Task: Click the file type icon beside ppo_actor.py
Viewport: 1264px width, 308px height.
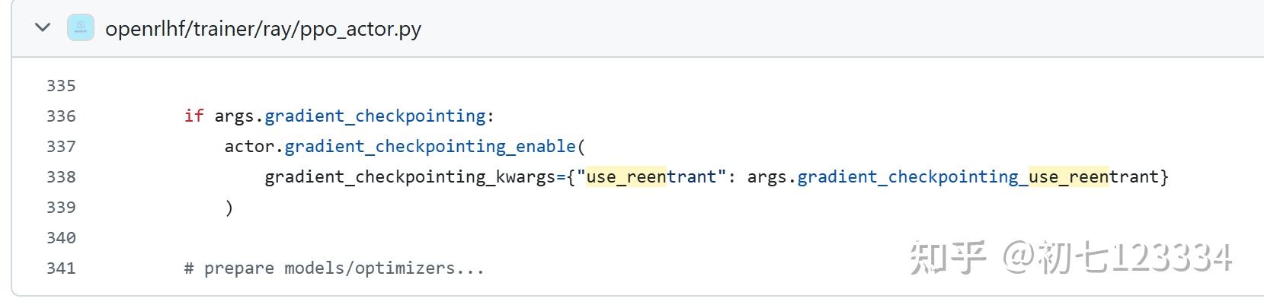Action: point(81,28)
